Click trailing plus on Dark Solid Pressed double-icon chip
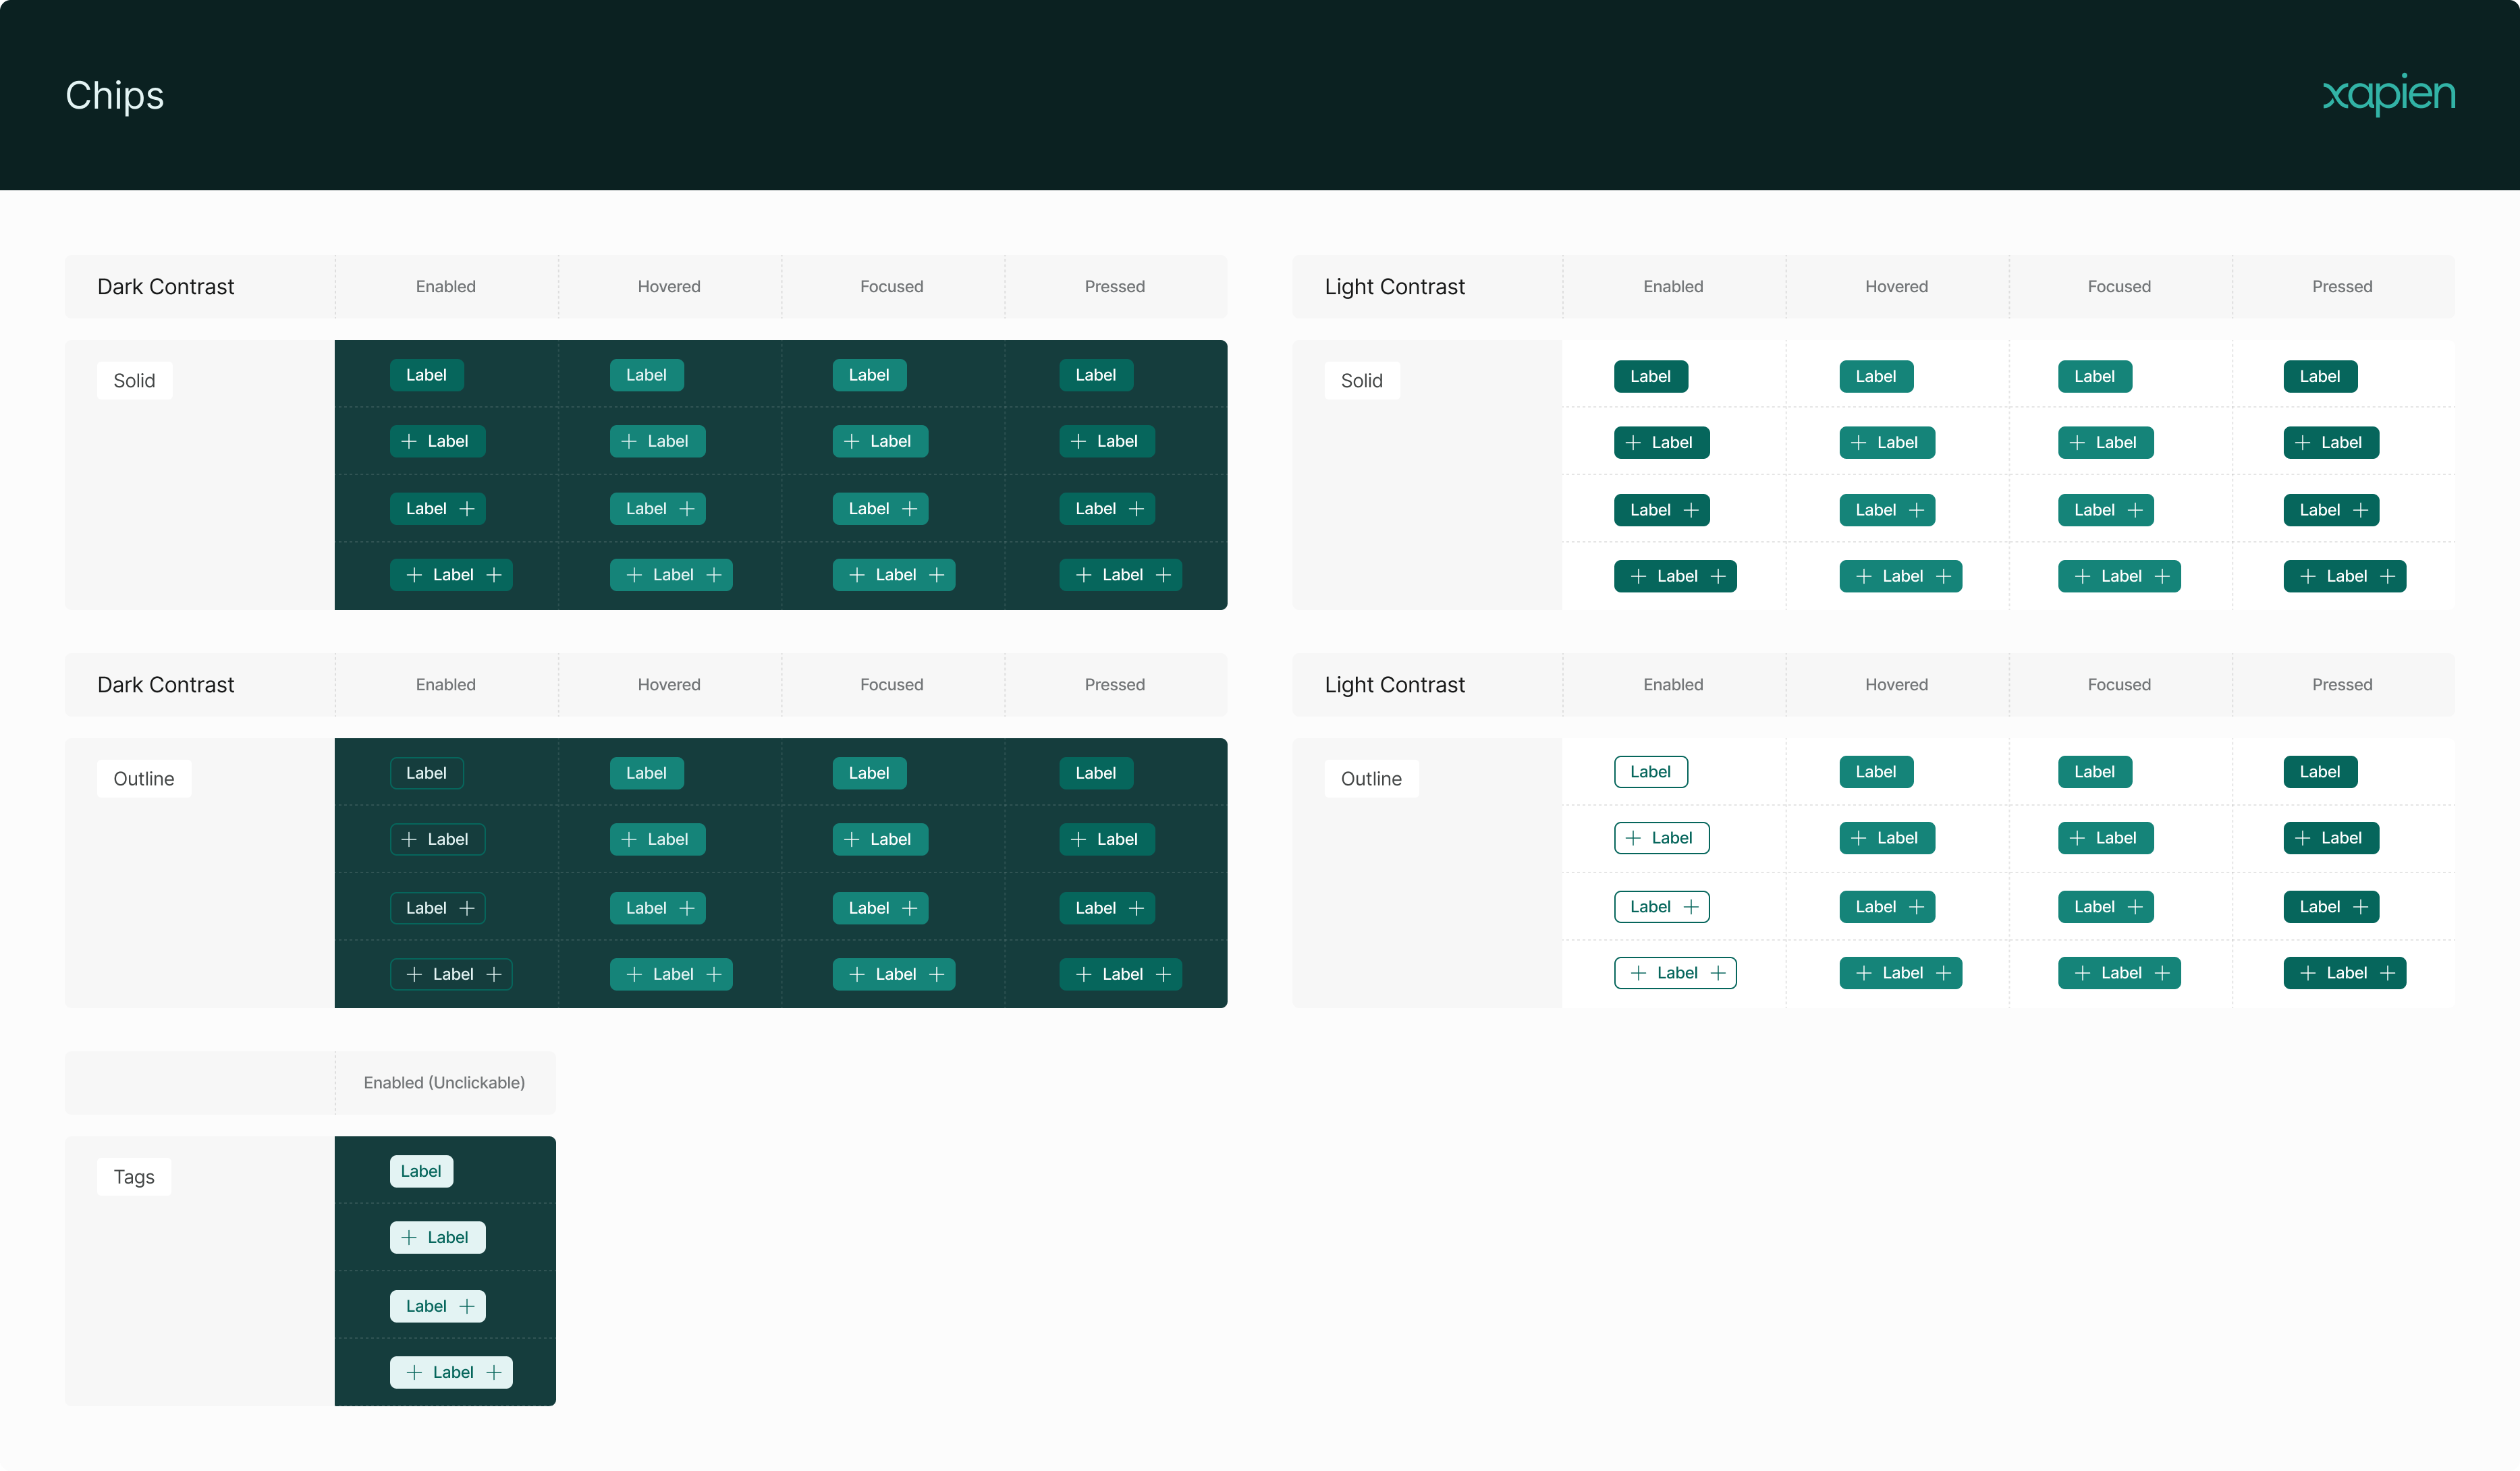2520x1471 pixels. click(x=1163, y=575)
